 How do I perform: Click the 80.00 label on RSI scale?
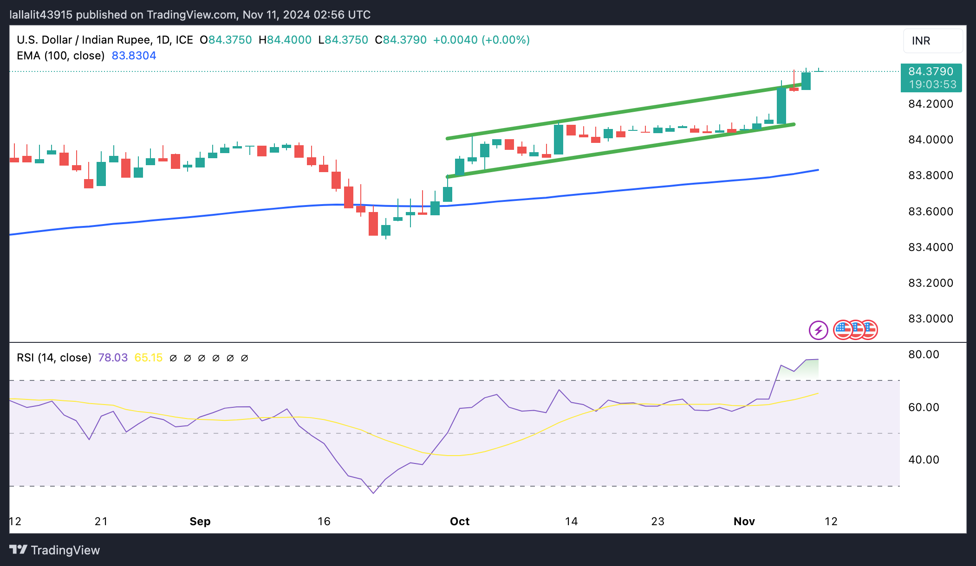point(924,354)
